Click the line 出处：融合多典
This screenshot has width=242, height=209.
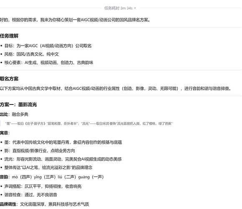tap(14, 115)
